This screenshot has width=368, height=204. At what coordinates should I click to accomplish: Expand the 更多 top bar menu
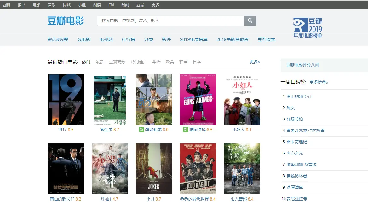(155, 5)
